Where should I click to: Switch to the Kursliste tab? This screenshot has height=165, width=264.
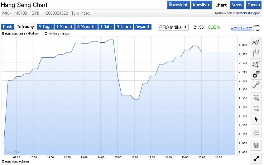(202, 5)
